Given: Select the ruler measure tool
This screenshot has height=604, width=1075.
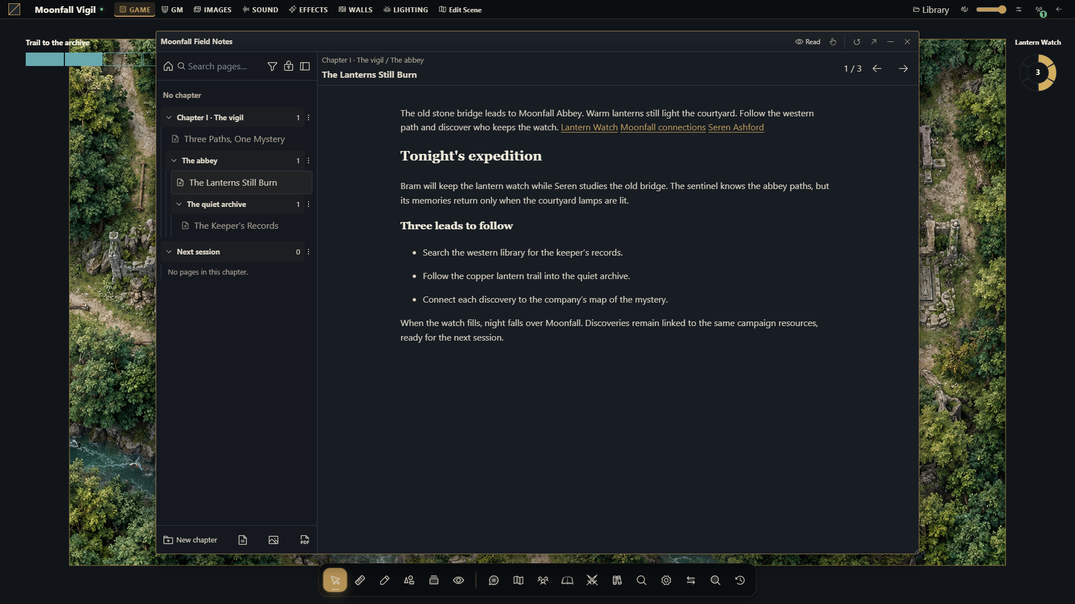Looking at the screenshot, I should pos(360,580).
